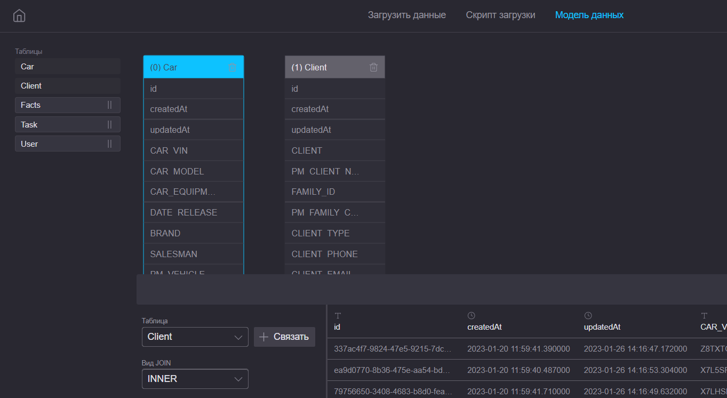Select BRAND field in Car card

pos(194,233)
